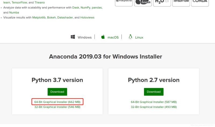Image resolution: width=215 pixels, height=127 pixels.
Task: Switch to the Linux installer tab
Action: pyautogui.click(x=139, y=37)
